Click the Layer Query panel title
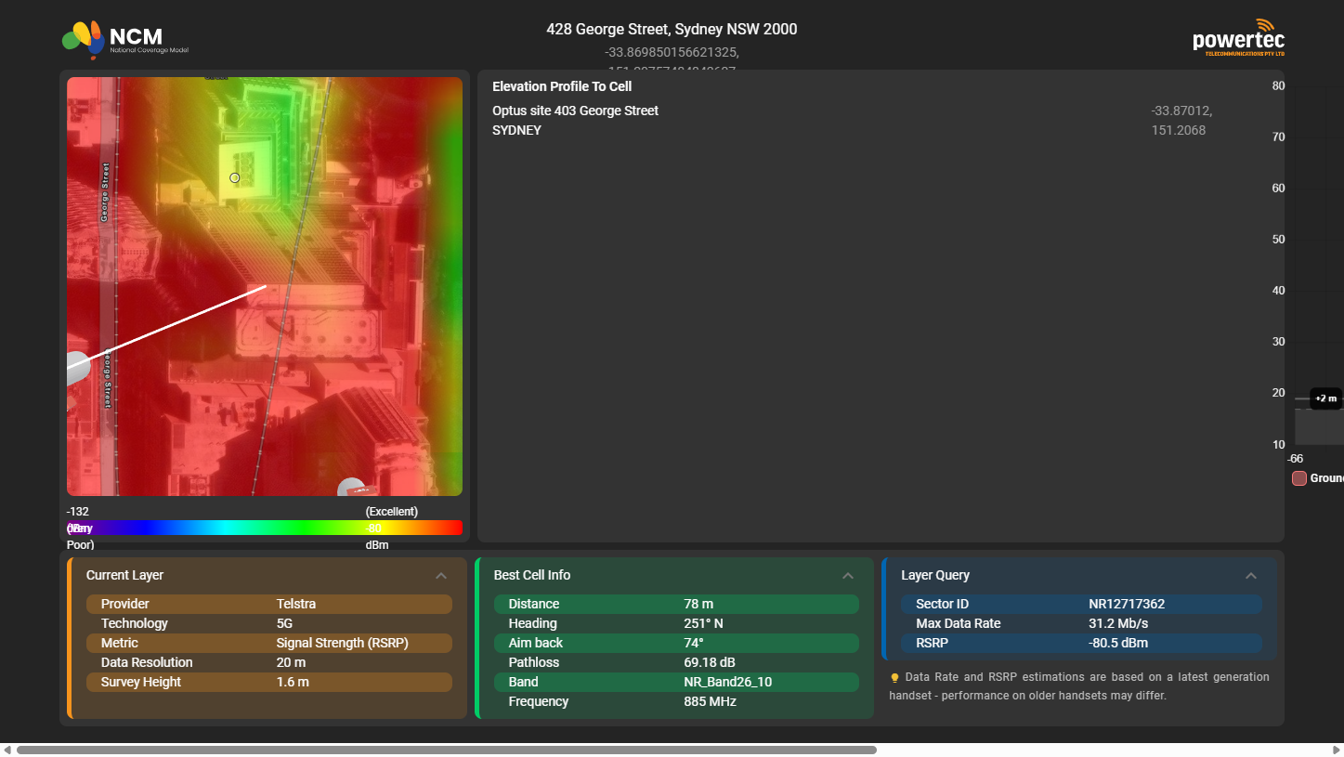Screen dimensions: 1344x757 coord(935,575)
